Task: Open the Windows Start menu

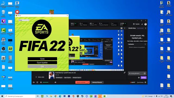Action: pos(2,96)
